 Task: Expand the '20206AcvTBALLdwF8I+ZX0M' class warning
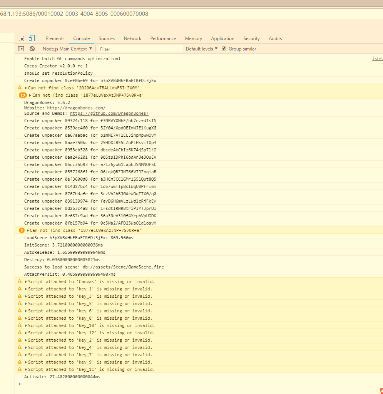26,88
